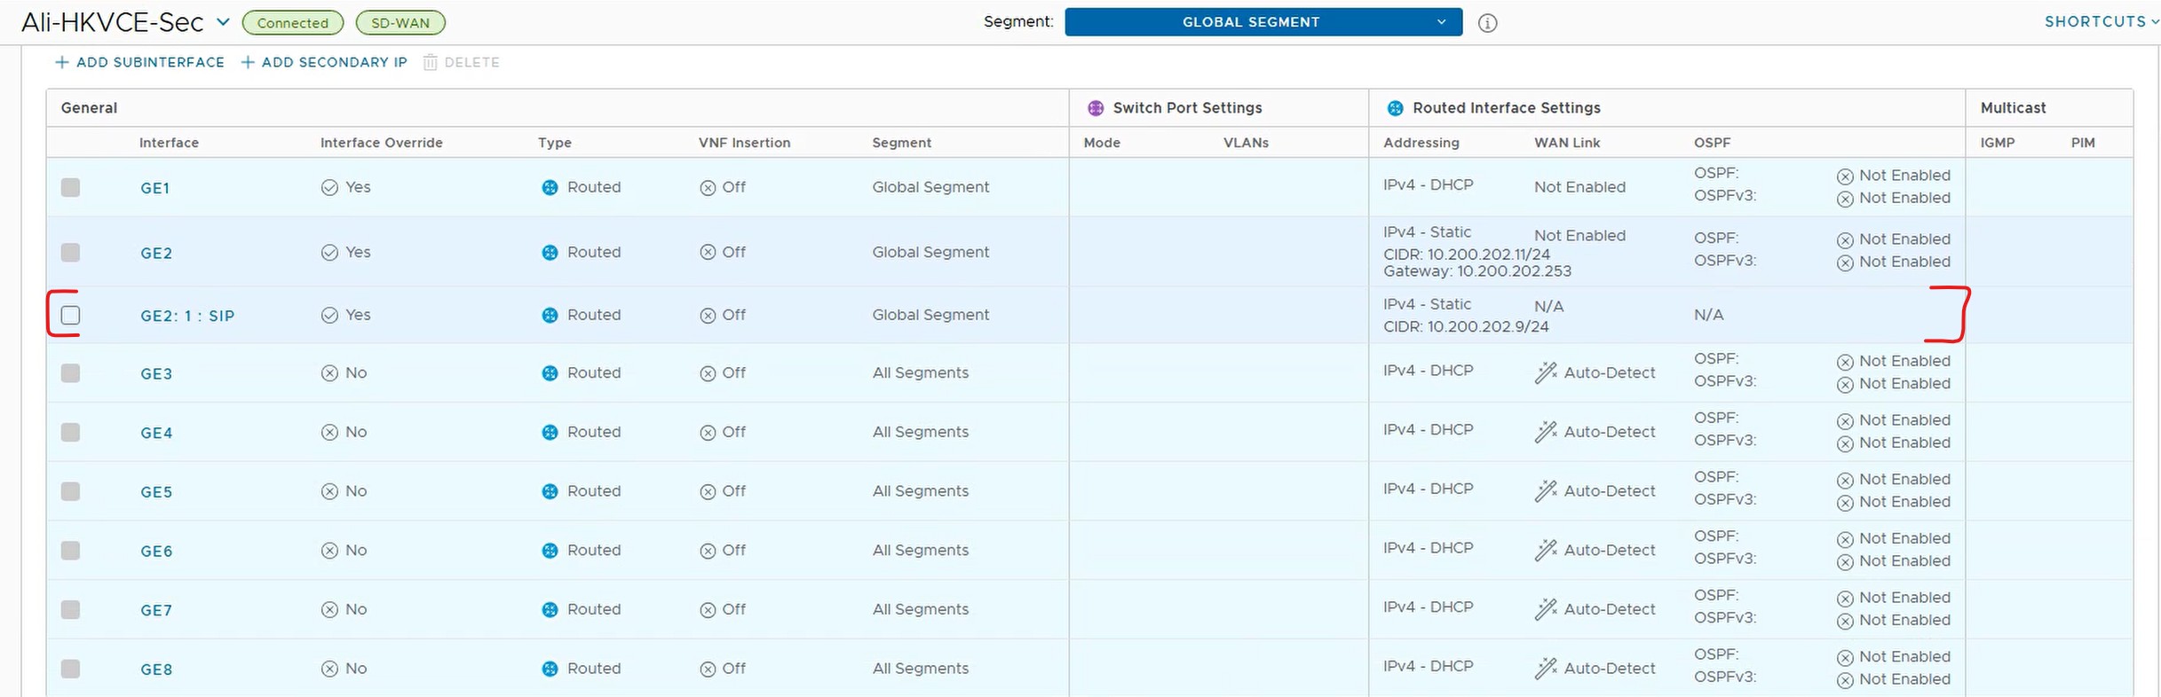Open the GE1 interface link

pos(154,188)
